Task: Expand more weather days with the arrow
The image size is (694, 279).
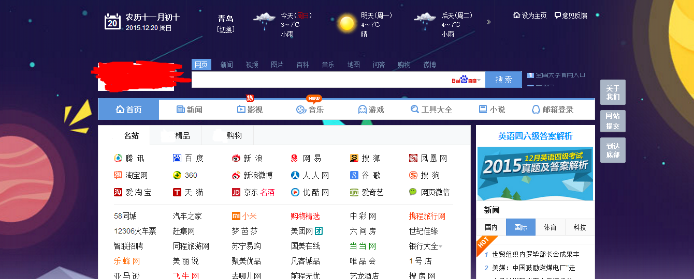Action: coord(488,22)
